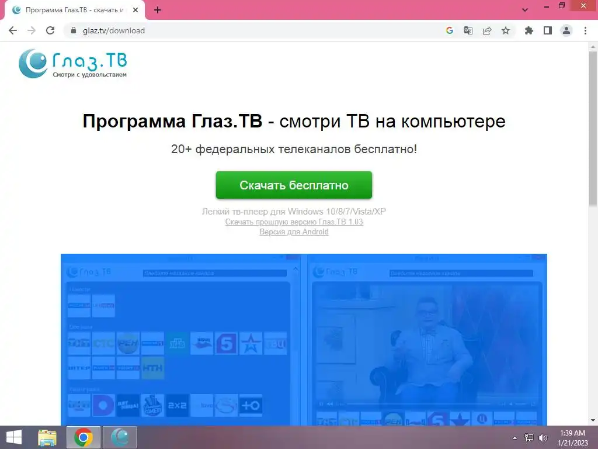Viewport: 598px width, 449px height.
Task: Click the video player app screenshot
Action: [x=427, y=340]
